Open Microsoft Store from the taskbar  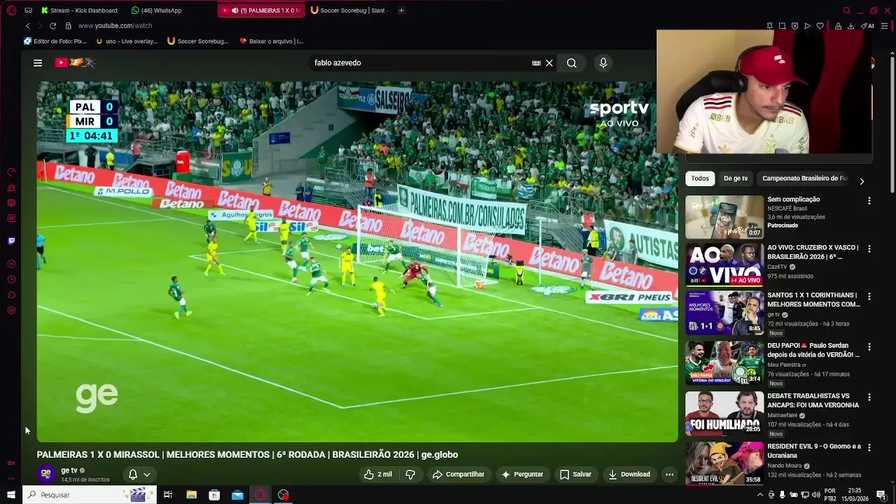(x=214, y=495)
